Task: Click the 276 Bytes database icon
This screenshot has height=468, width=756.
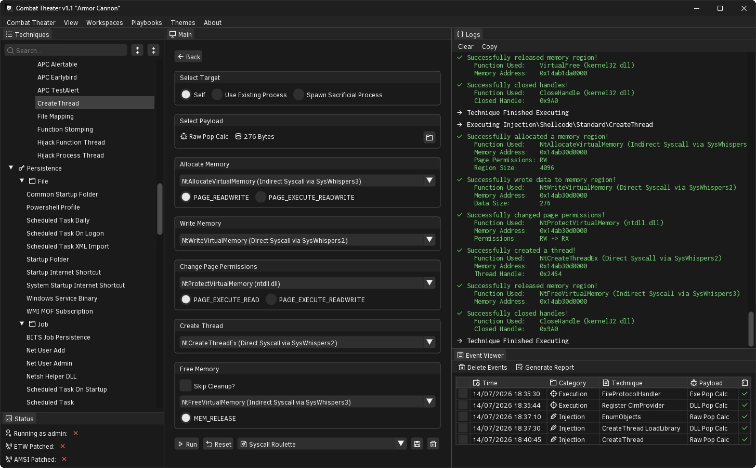Action: point(238,137)
